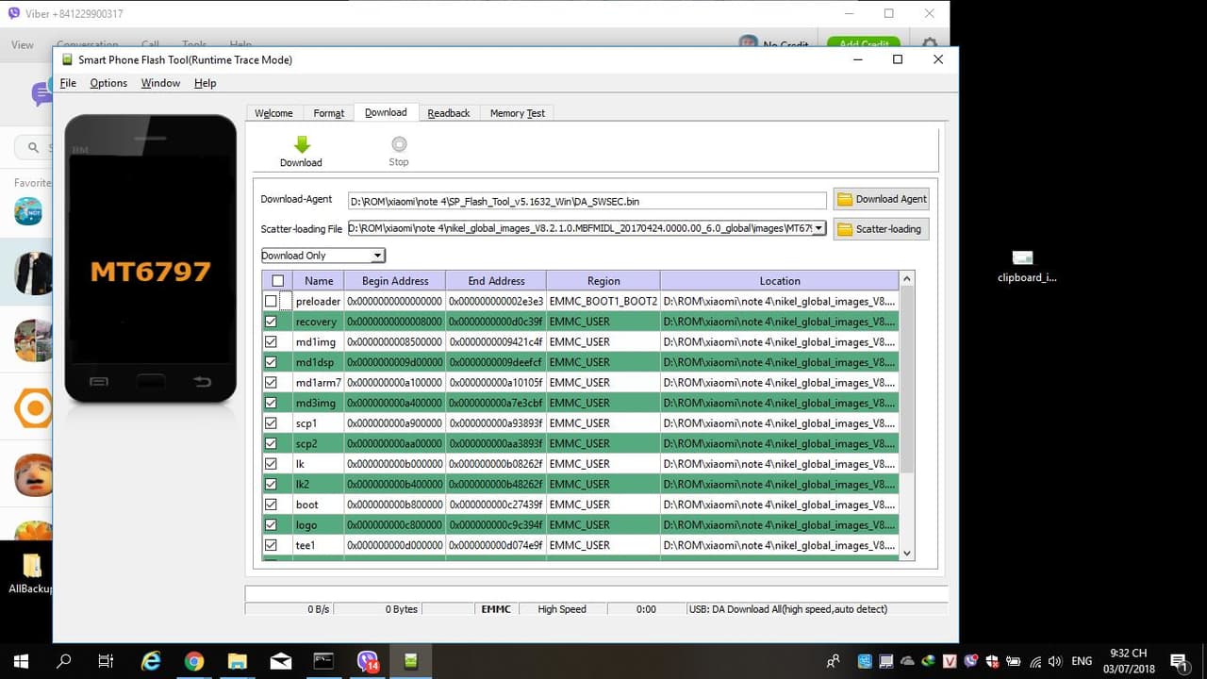Toggle the select-all checkbox in table header
The width and height of the screenshot is (1207, 679).
click(x=277, y=281)
